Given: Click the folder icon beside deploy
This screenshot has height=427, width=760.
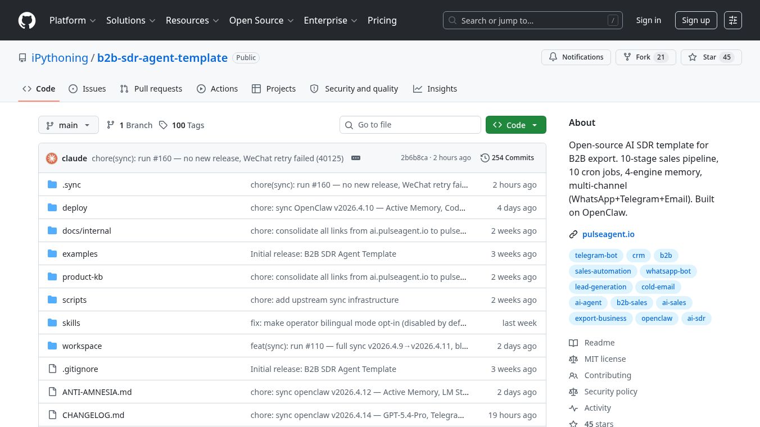Looking at the screenshot, I should 52,208.
